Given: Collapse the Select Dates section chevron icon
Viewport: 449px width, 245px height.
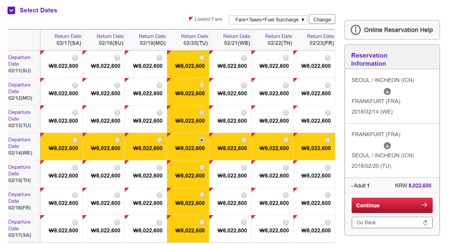Looking at the screenshot, I should click(x=11, y=11).
